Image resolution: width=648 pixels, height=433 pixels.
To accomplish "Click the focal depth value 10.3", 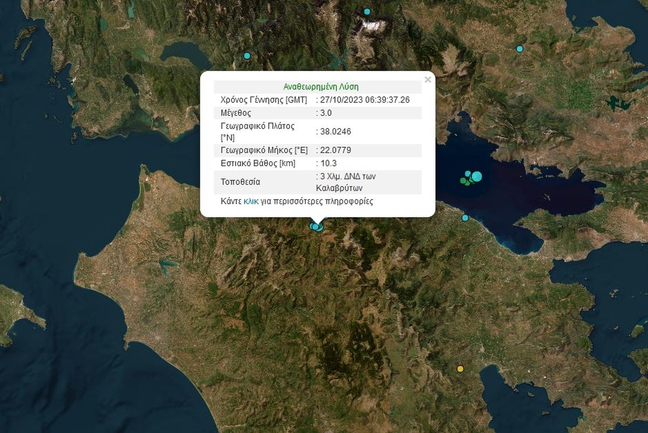I will point(327,163).
